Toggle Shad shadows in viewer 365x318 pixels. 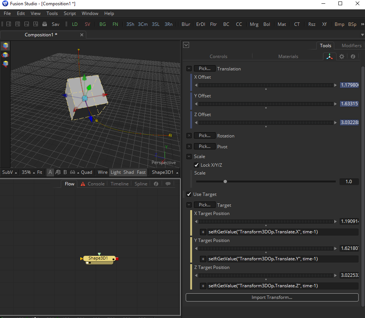tap(129, 172)
